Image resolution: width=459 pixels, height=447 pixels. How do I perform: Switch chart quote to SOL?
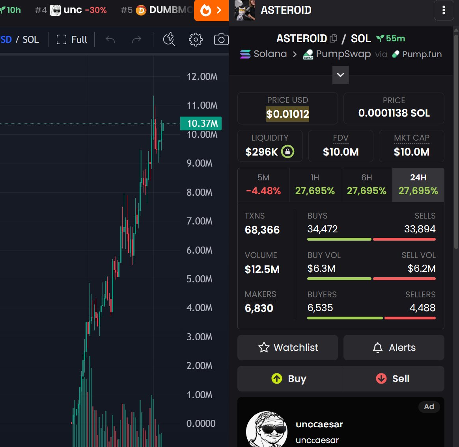pos(31,39)
